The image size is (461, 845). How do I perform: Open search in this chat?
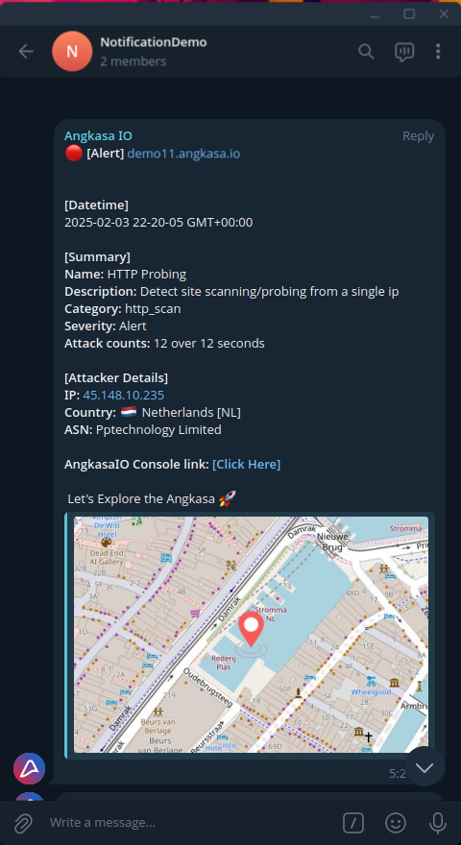366,51
